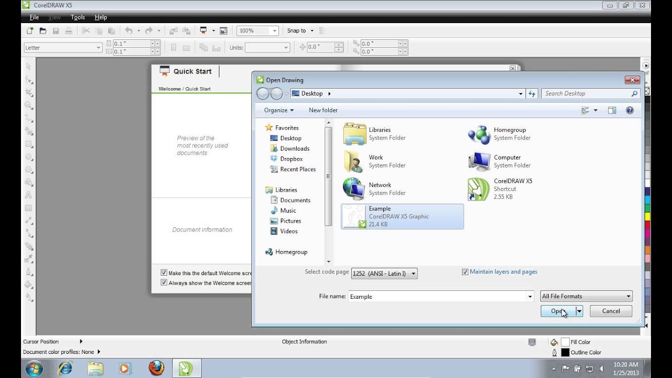Open the Windows Start button

click(x=34, y=369)
